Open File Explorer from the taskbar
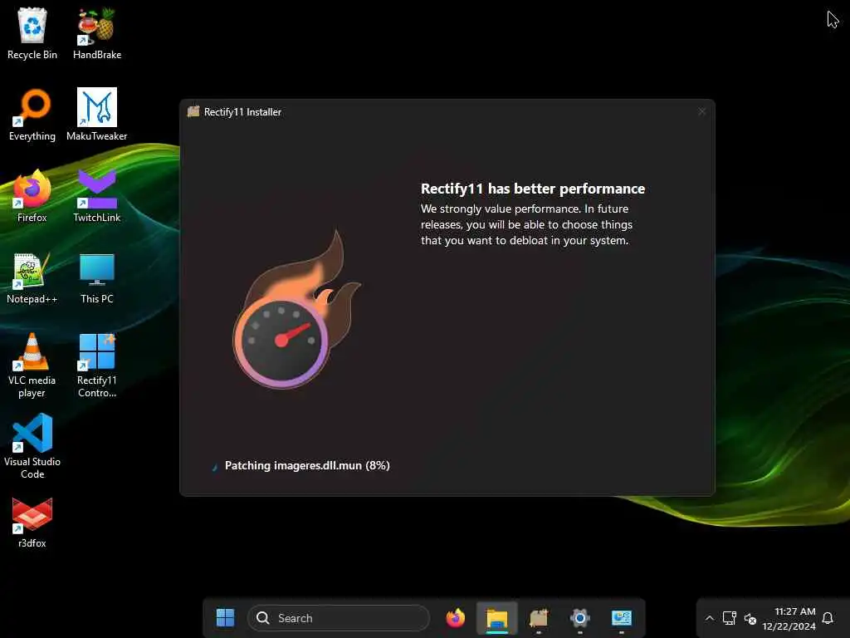Viewport: 850px width, 638px height. click(497, 617)
